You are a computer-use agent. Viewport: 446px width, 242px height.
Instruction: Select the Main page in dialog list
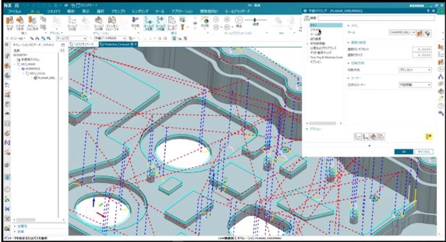pos(326,26)
